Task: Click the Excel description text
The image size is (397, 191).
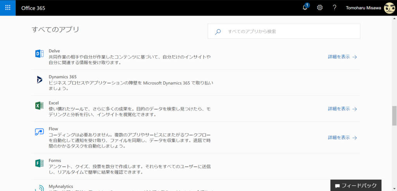Action: click(130, 111)
